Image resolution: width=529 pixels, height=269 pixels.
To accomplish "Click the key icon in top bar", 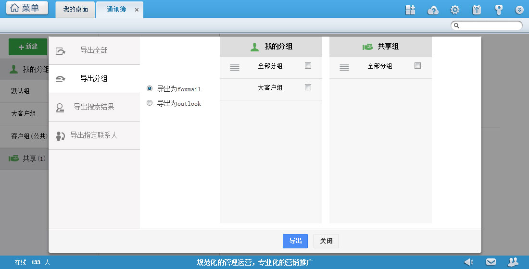I will click(x=498, y=10).
